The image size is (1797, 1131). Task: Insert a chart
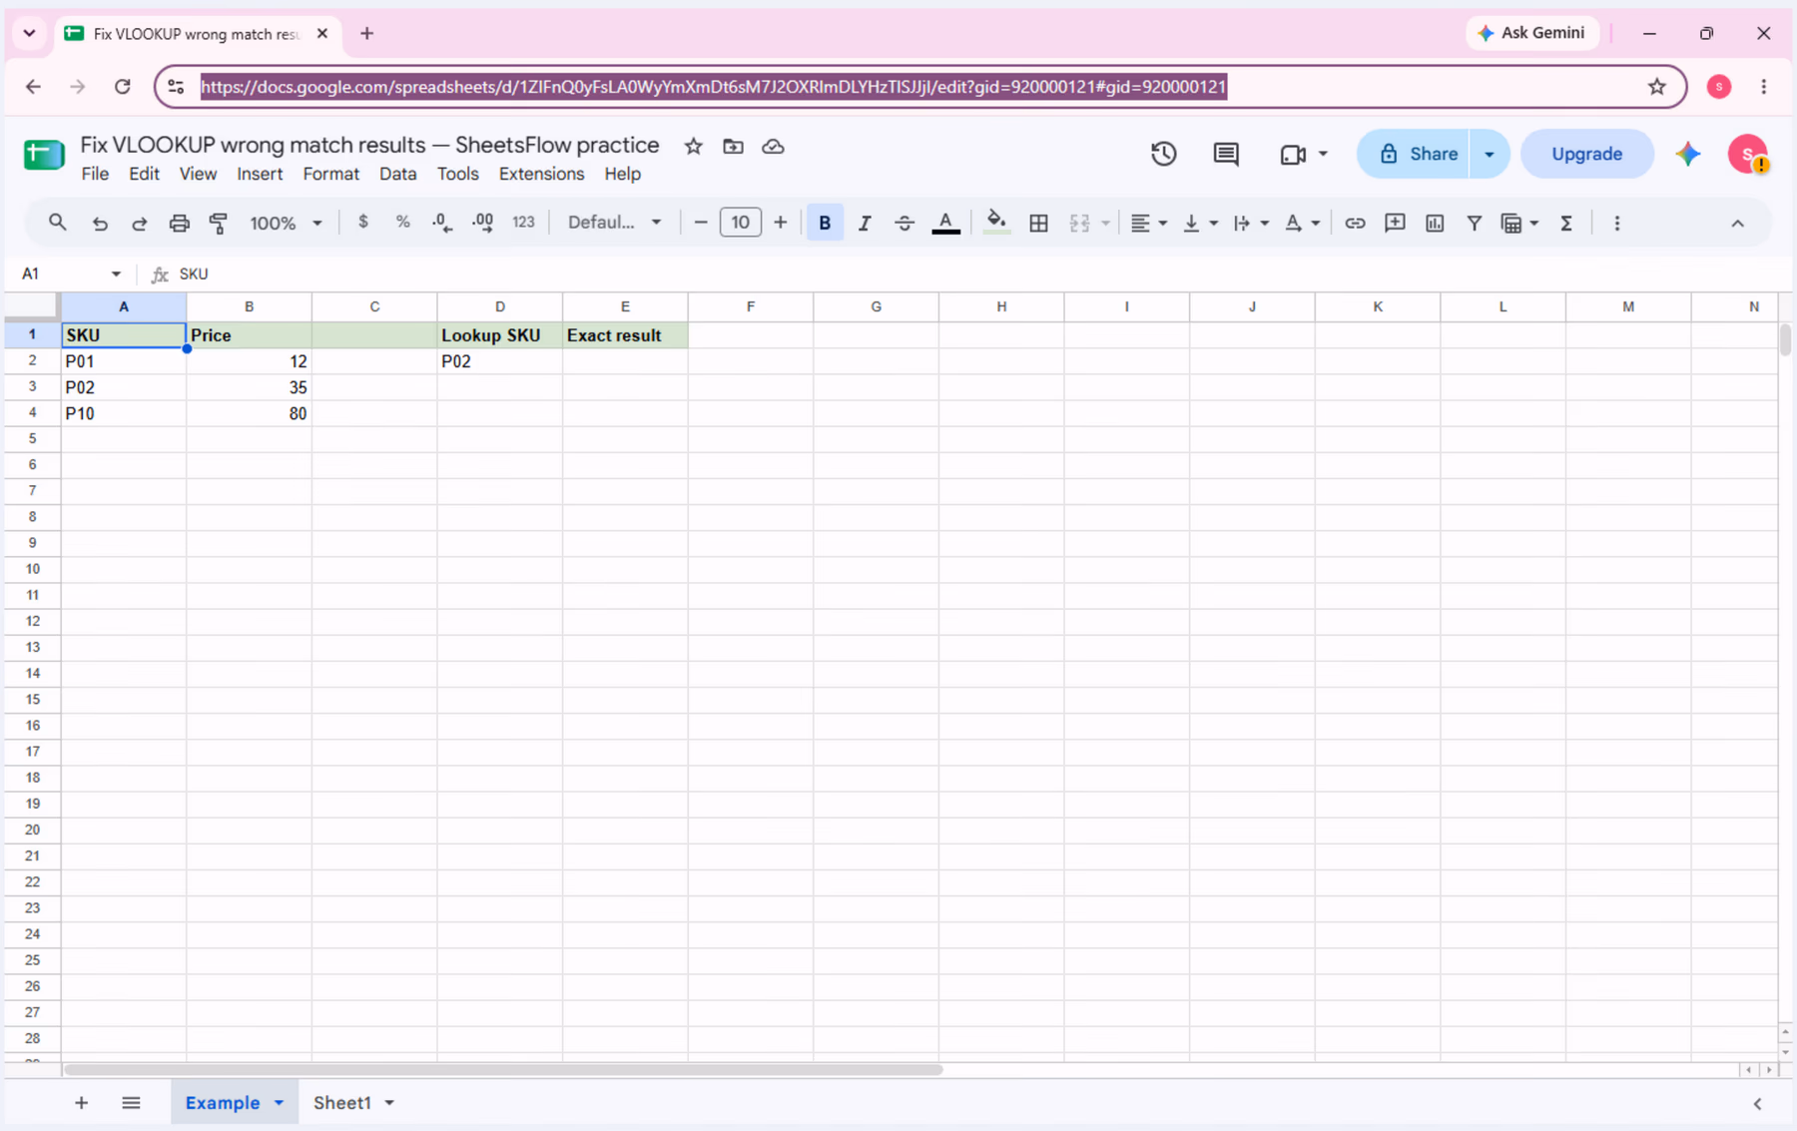[x=1435, y=223]
